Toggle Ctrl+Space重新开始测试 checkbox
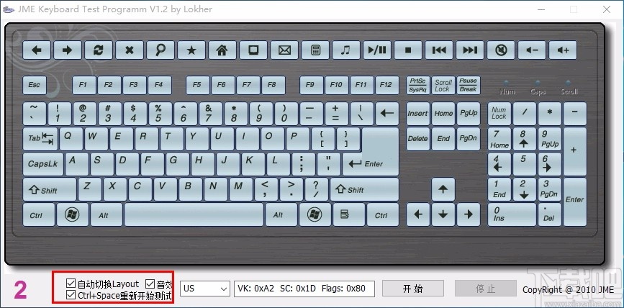Viewport: 624px width, 308px height. pos(119,295)
